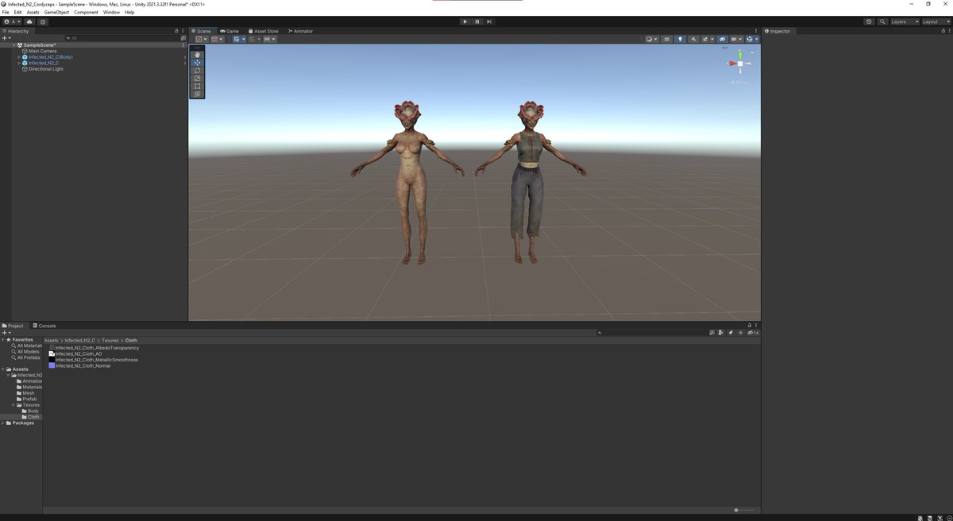
Task: Open the Hierarchy panel more options menu
Action: coord(183,31)
